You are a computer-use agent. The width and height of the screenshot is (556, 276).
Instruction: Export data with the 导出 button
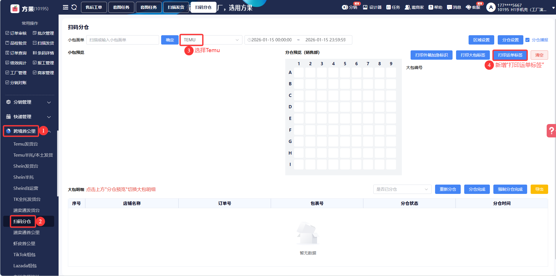coord(539,189)
